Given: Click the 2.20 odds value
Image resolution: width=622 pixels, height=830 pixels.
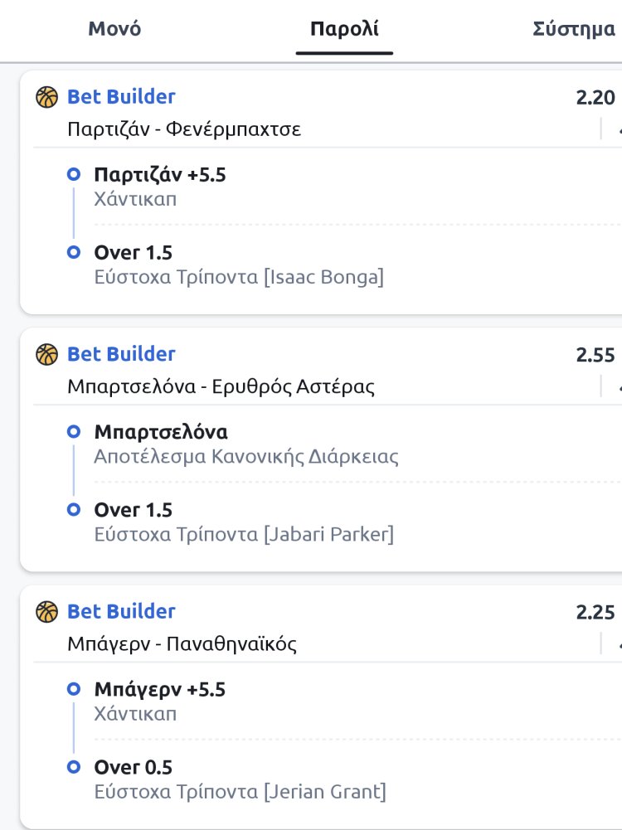Looking at the screenshot, I should pos(595,99).
